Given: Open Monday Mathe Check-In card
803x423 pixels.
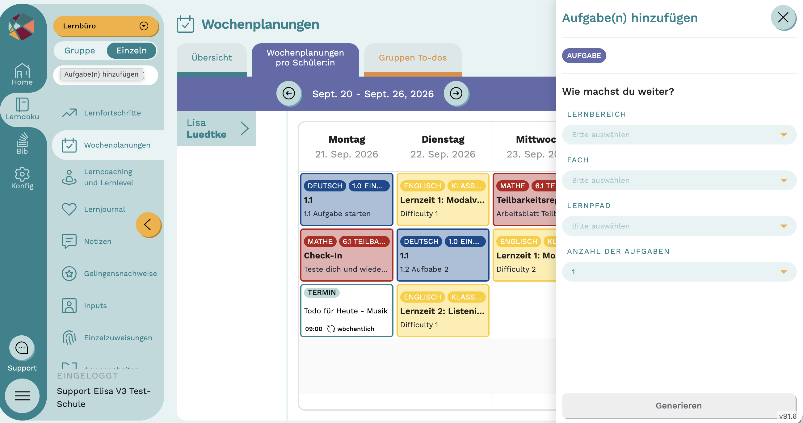Looking at the screenshot, I should (x=347, y=255).
